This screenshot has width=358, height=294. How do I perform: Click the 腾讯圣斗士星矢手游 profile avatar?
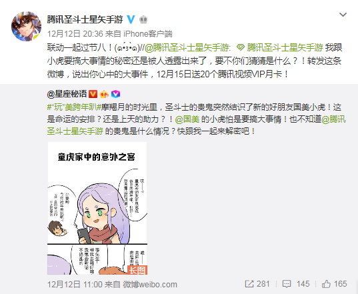tap(26, 27)
